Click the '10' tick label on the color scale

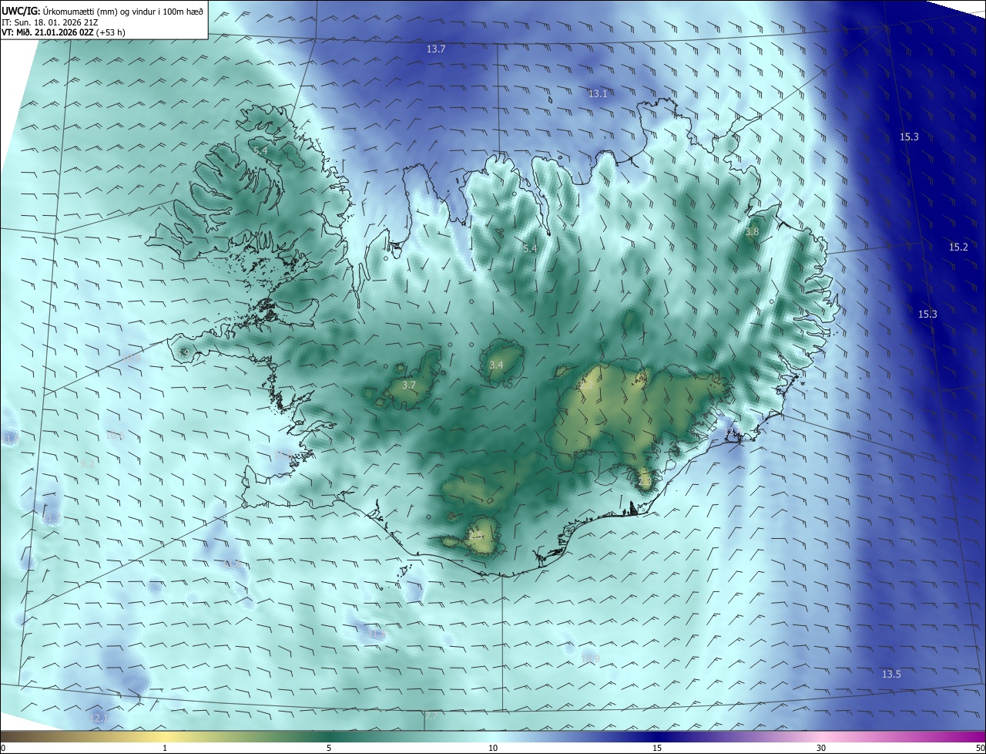pos(493,749)
